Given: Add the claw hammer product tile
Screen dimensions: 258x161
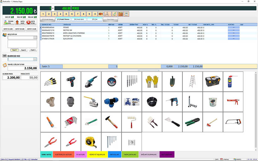Looking at the screenshot, I should click(111, 122).
